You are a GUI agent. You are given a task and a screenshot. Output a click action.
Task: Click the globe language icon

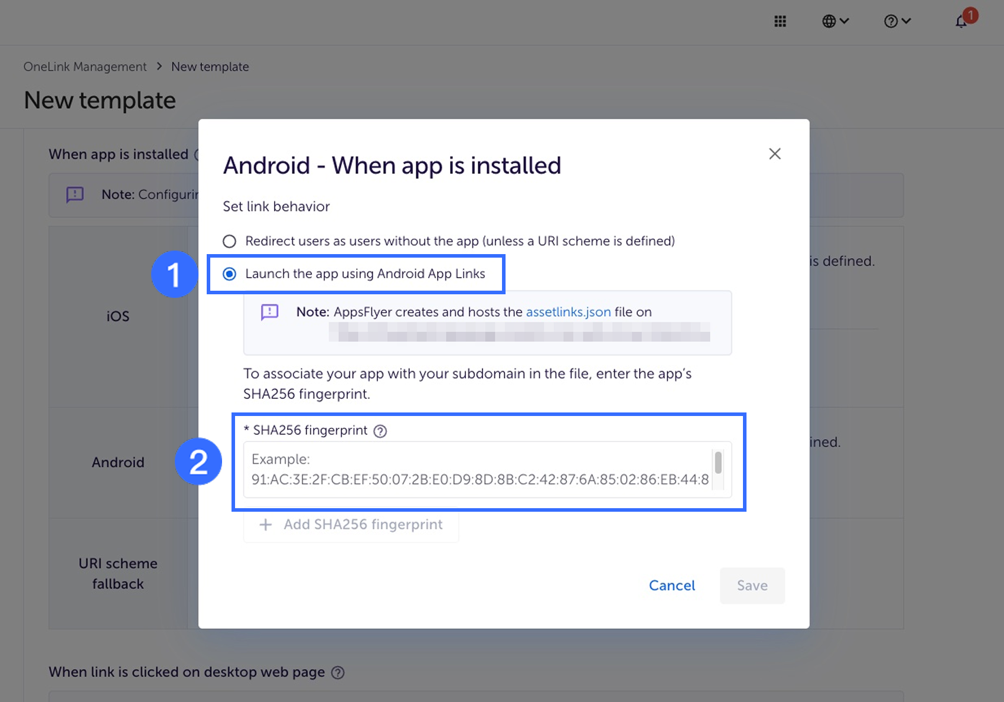[829, 21]
